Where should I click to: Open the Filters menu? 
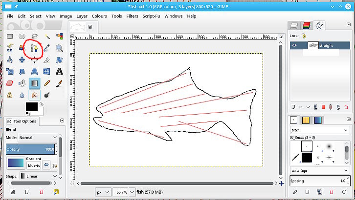[x=132, y=16]
